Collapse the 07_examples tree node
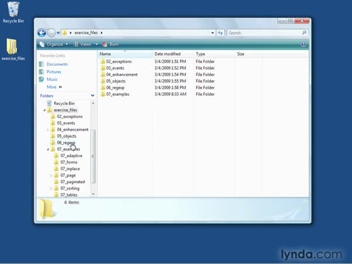The width and height of the screenshot is (352, 264). pyautogui.click(x=48, y=149)
